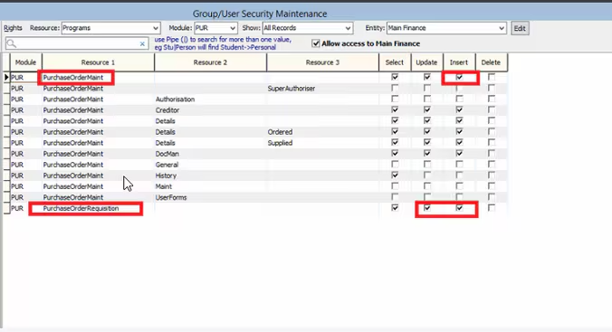Toggle Update checkbox for Details Ordered row
Screen dimensions: 612x332
coord(427,132)
